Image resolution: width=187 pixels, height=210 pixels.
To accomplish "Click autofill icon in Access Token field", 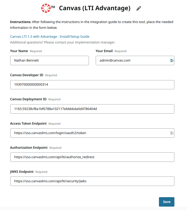I will pos(172,133).
